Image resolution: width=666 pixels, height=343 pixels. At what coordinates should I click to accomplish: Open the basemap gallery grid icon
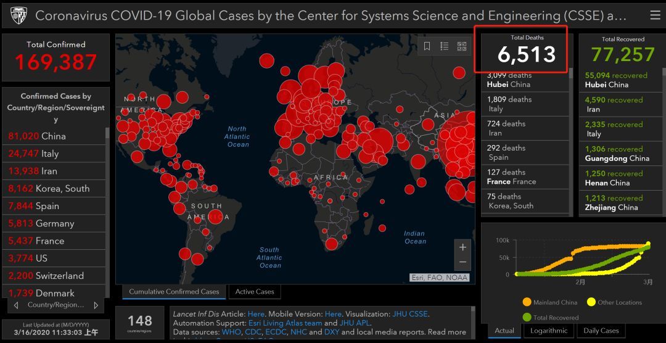point(461,46)
